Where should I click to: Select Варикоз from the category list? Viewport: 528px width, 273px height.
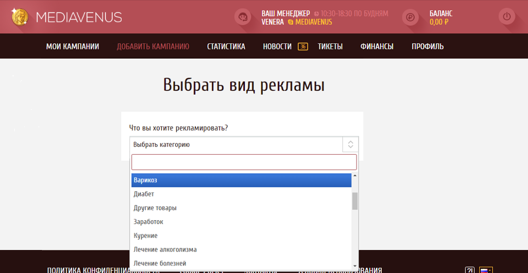pos(241,180)
